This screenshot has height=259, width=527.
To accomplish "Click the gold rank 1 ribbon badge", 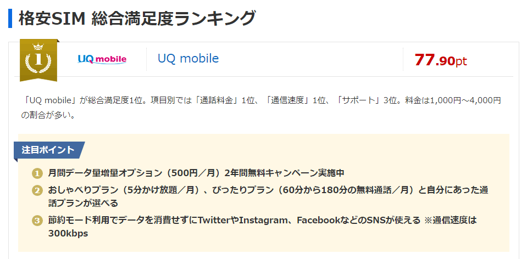I will [38, 60].
